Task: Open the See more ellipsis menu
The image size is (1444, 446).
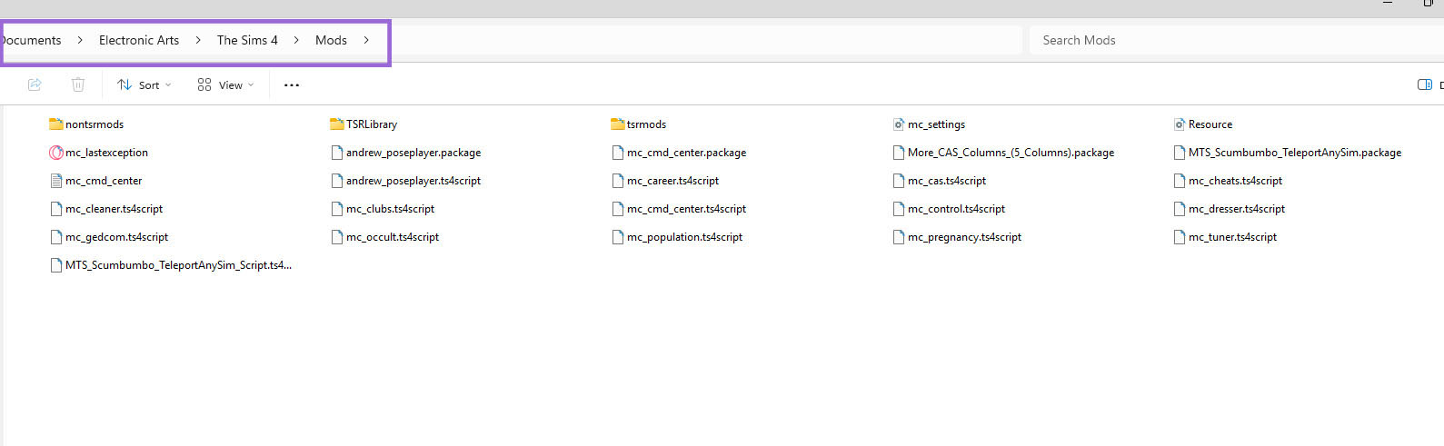Action: pyautogui.click(x=292, y=85)
